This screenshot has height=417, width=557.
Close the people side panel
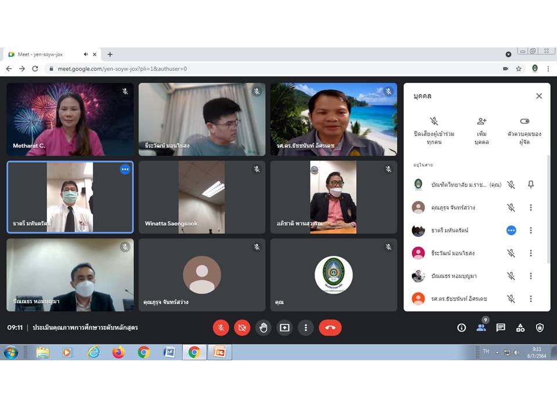(x=539, y=96)
